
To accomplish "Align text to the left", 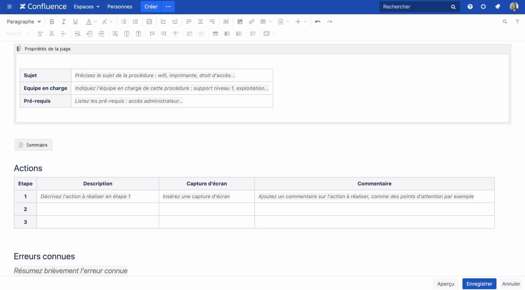I will pyautogui.click(x=189, y=22).
